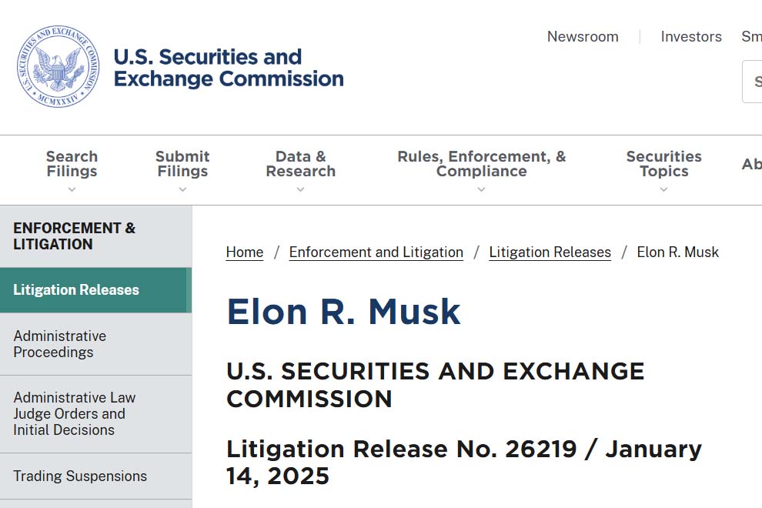Navigate to Enforcement and Litigation breadcrumb
This screenshot has width=762, height=508.
376,252
